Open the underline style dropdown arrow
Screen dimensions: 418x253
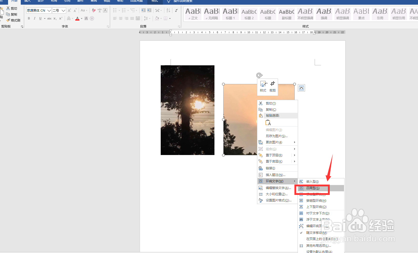point(45,18)
